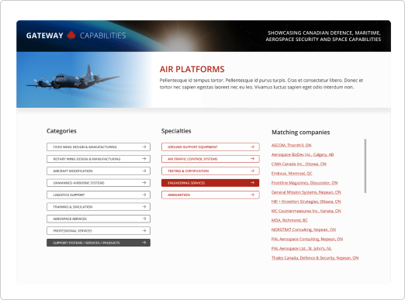405x300 pixels.
Task: Click the Gateway Capabilities logo text
Action: [76, 36]
